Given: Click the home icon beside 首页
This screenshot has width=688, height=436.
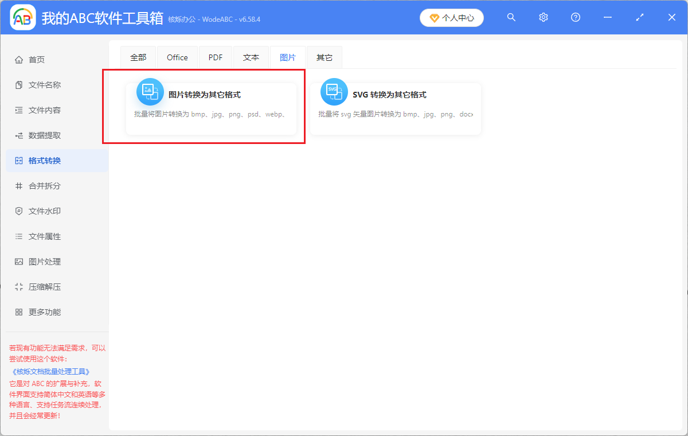Looking at the screenshot, I should coord(19,60).
